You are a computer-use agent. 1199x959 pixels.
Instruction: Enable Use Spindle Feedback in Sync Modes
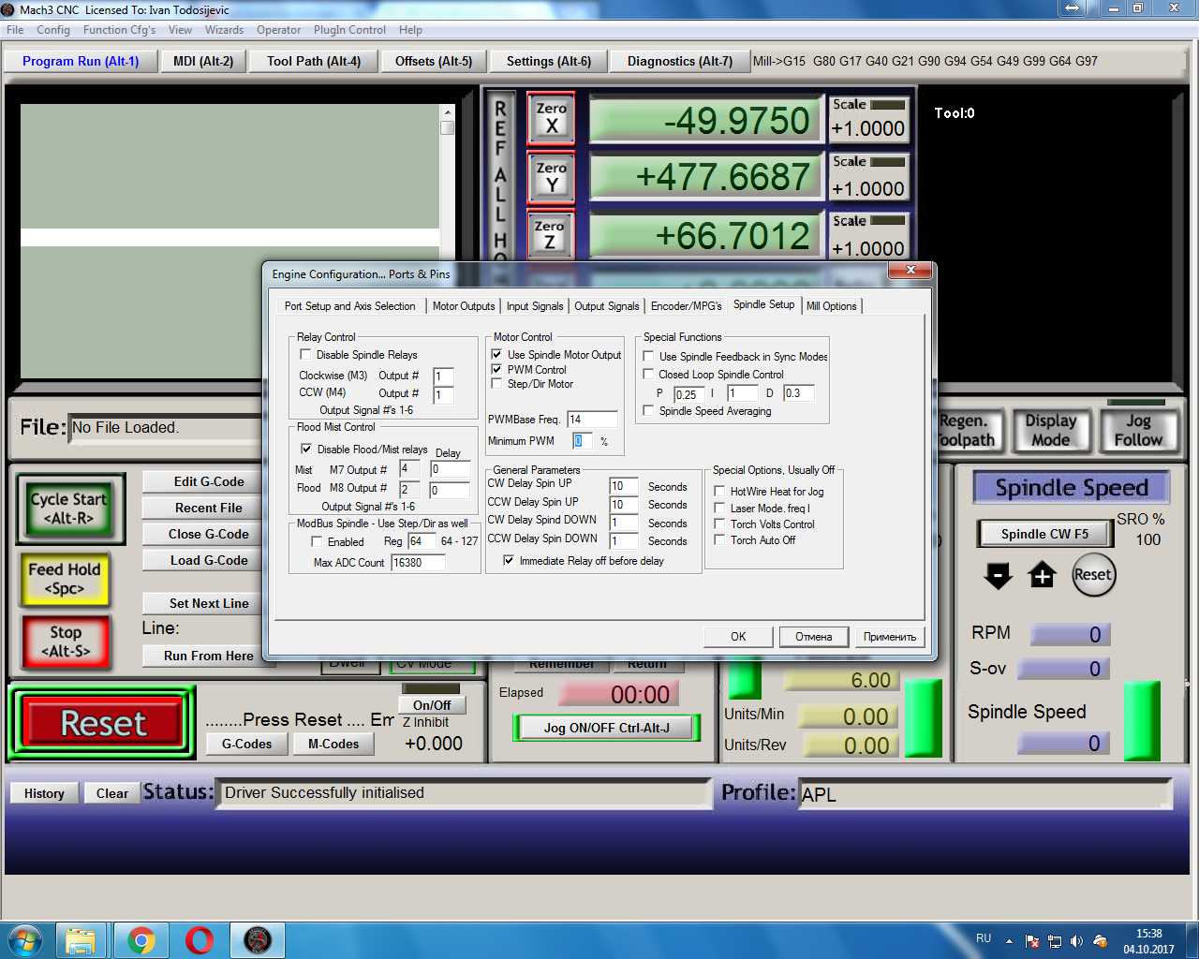pyautogui.click(x=648, y=356)
